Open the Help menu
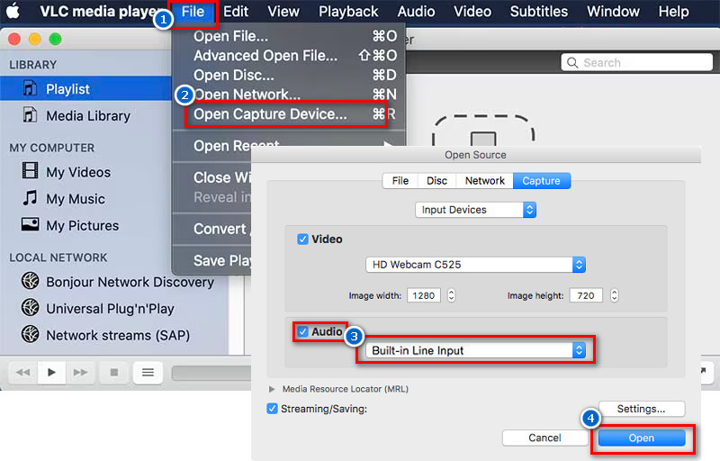This screenshot has width=720, height=461. pyautogui.click(x=673, y=12)
